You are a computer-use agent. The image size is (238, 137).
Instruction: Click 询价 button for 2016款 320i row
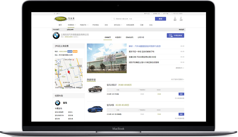tap(181, 94)
